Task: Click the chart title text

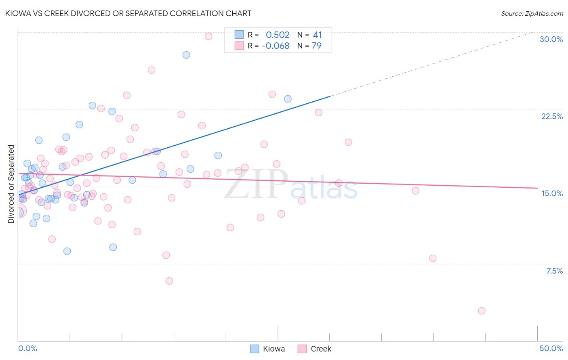Action: tap(128, 13)
